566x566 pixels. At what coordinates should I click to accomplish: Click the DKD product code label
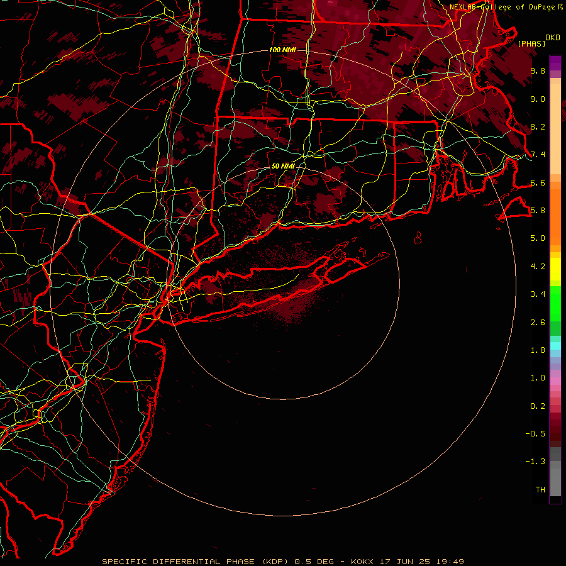point(552,38)
